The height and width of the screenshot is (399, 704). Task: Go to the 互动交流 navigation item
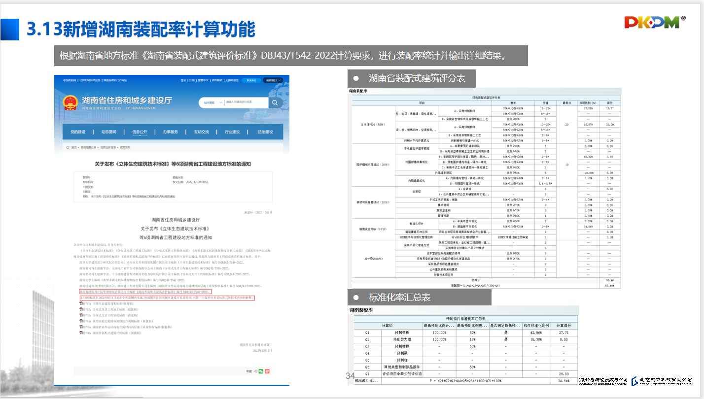[202, 132]
